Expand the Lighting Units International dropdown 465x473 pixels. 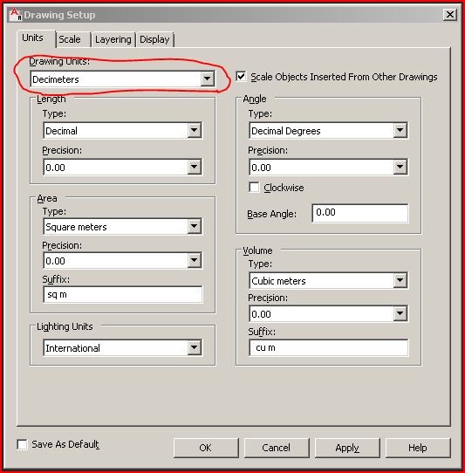coord(123,347)
